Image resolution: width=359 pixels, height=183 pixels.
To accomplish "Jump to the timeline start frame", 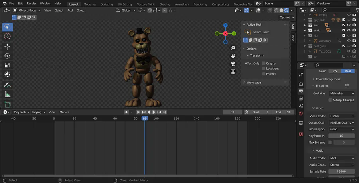I will click(138, 112).
